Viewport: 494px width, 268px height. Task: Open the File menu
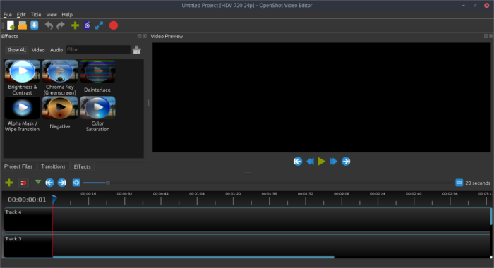click(x=8, y=15)
